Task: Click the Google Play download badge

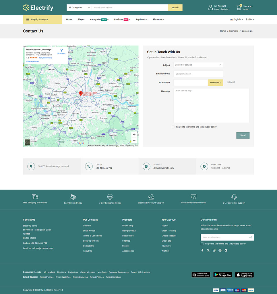Action: [x=222, y=275]
